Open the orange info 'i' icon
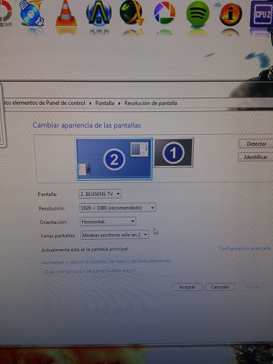The height and width of the screenshot is (364, 273). (x=231, y=14)
